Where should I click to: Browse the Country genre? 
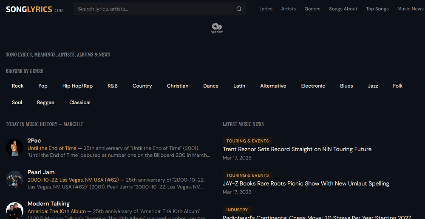click(142, 86)
